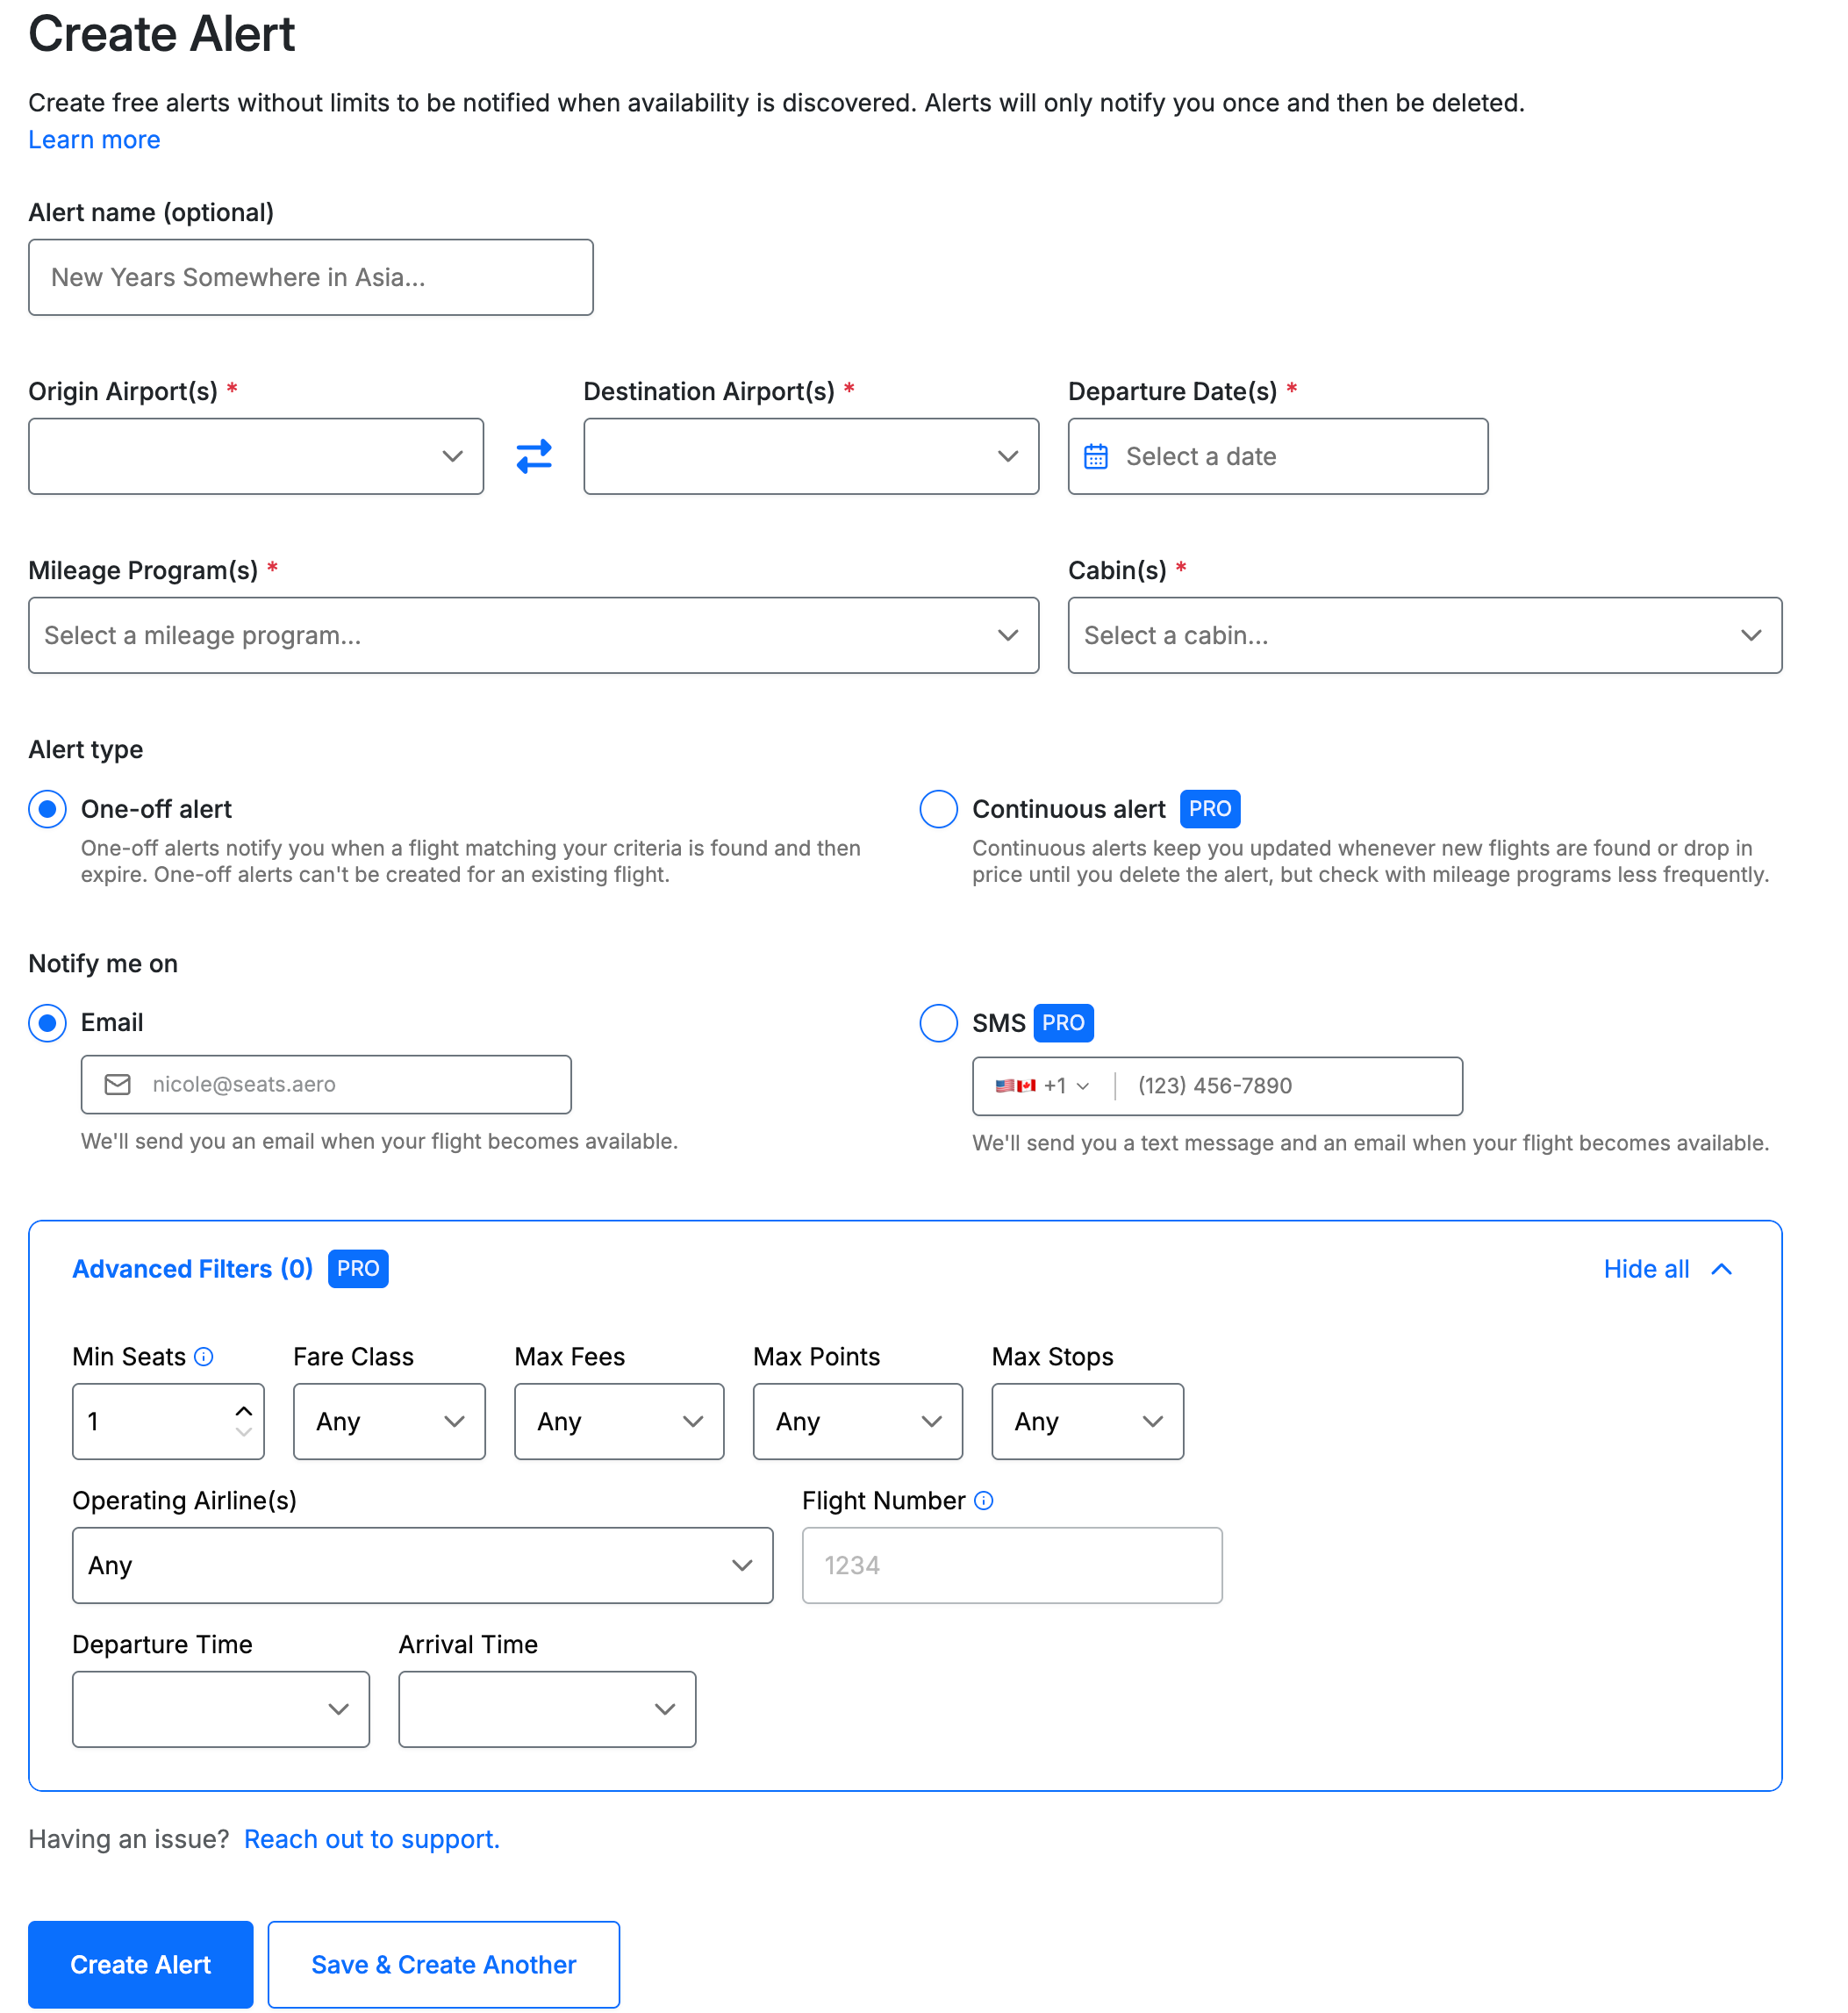Open the Operating Airline(s) dropdown
This screenshot has width=1848, height=2013.
pos(422,1566)
